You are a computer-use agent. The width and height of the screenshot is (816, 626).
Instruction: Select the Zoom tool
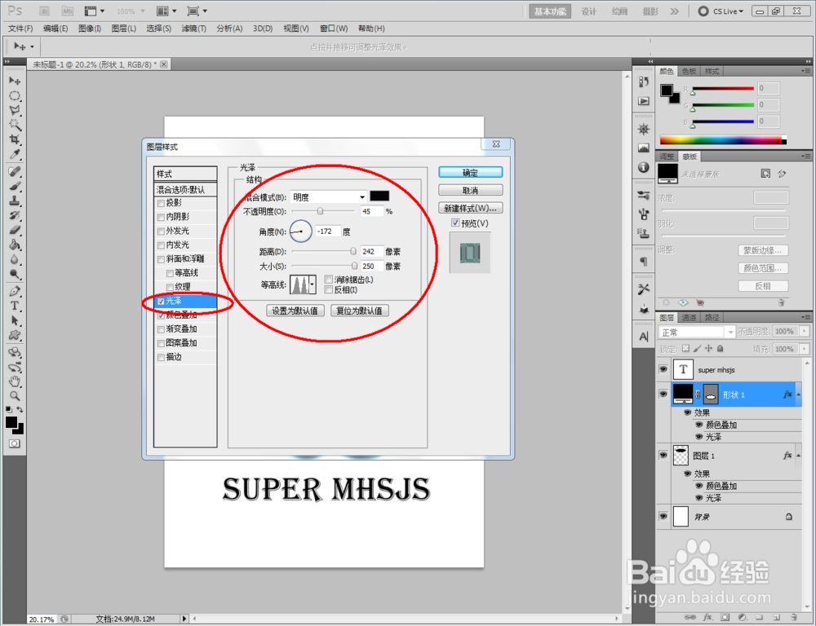[15, 396]
